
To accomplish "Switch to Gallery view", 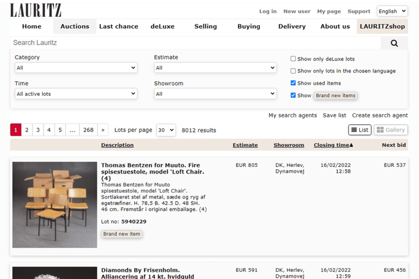I will [x=390, y=129].
